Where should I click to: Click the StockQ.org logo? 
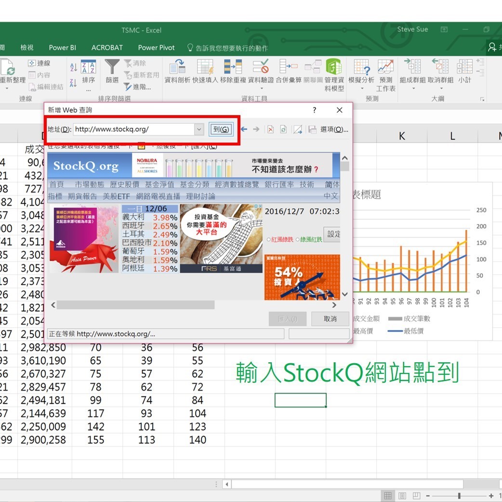86,166
